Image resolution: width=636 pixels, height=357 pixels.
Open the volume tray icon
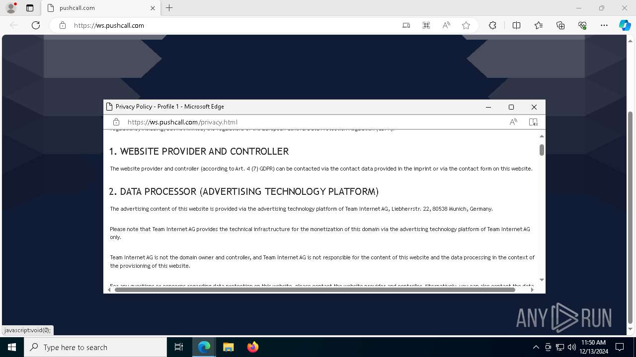pyautogui.click(x=572, y=347)
